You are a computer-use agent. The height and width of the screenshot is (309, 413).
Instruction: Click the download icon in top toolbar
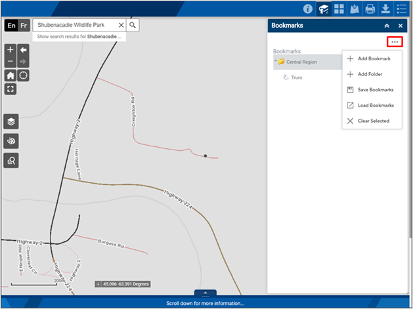[x=385, y=9]
